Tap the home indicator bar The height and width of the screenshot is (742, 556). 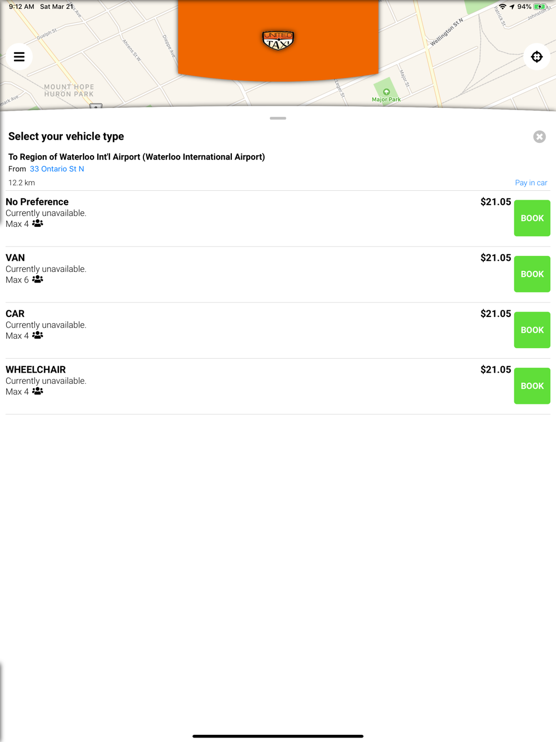(278, 736)
